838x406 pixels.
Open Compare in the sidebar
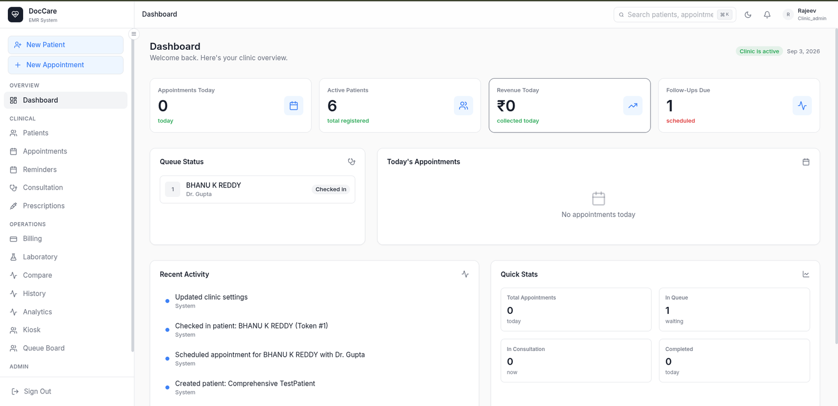(65, 275)
